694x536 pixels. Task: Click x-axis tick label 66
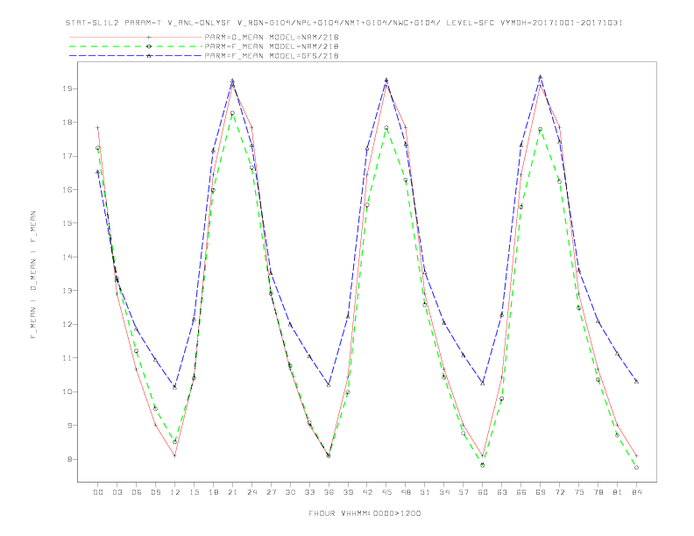tap(521, 492)
